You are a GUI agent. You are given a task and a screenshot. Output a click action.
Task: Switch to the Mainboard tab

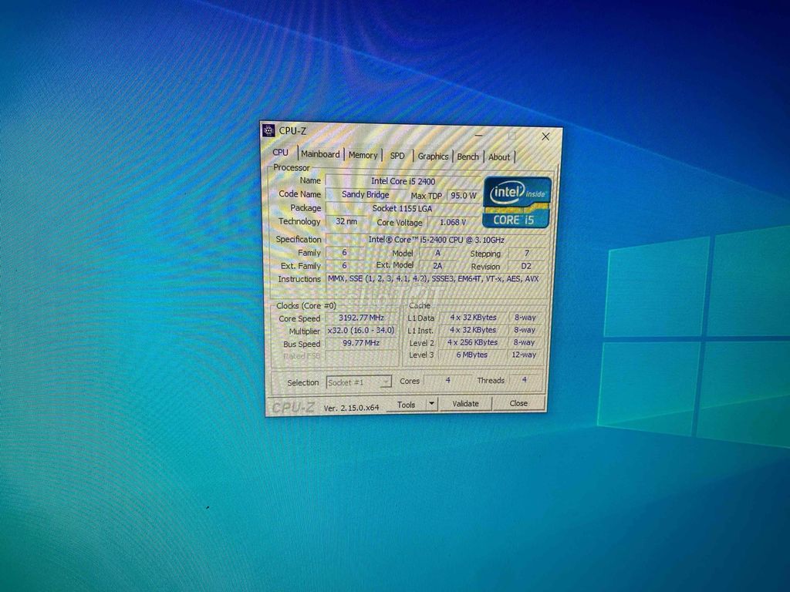tap(320, 154)
